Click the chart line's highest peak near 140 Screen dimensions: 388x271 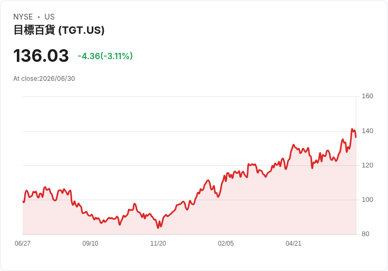click(x=352, y=129)
